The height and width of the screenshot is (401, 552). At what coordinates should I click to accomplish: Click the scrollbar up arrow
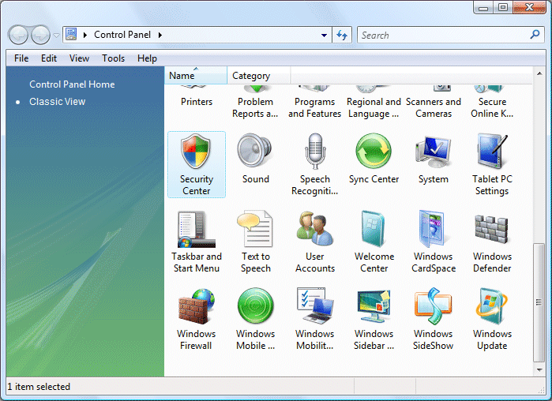(x=539, y=73)
